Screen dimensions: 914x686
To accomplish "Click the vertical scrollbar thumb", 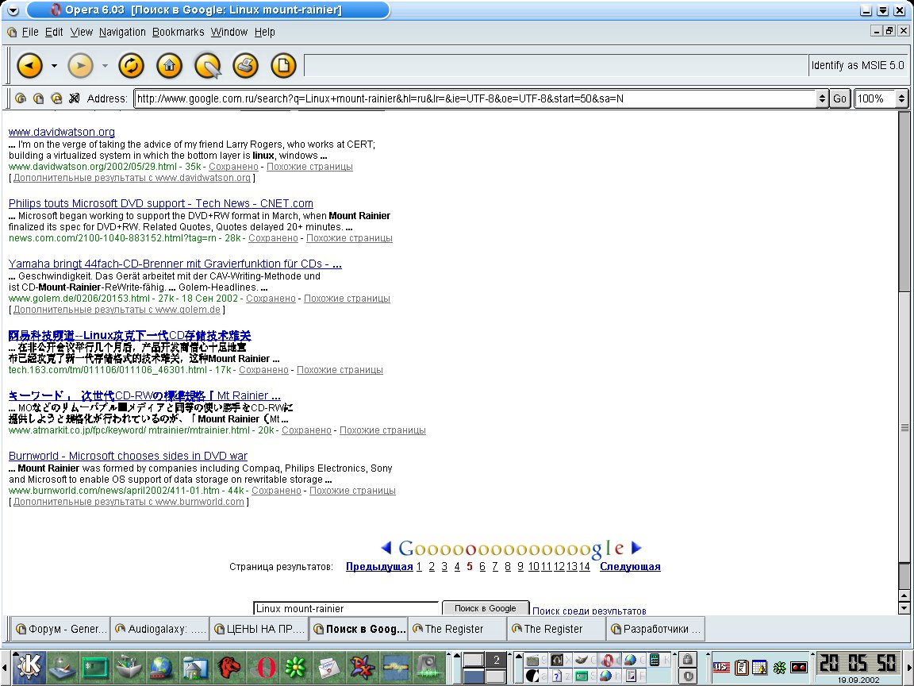I will [904, 427].
